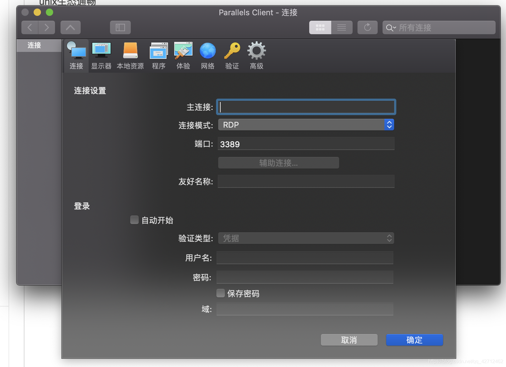Switch to the 验证 authentication tab
This screenshot has width=506, height=367.
232,56
